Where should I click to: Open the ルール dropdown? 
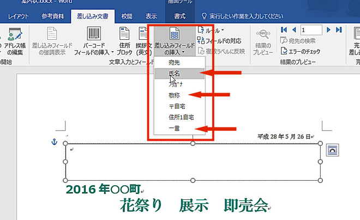(211, 30)
